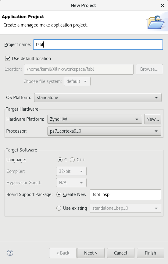Click the Finish button
Screen dimensions: 168x264
151,253
